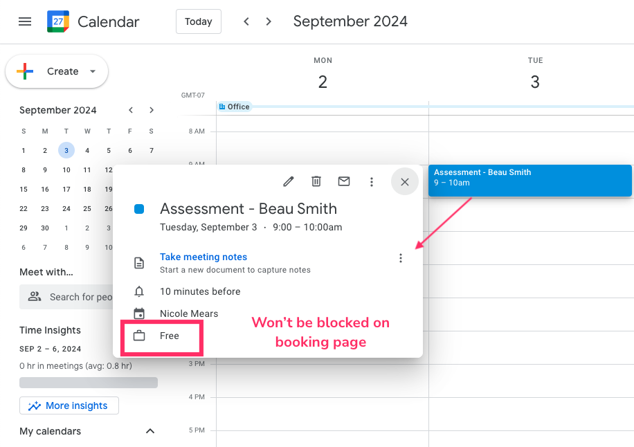Open the Create dropdown arrow
The image size is (634, 447).
tap(93, 71)
